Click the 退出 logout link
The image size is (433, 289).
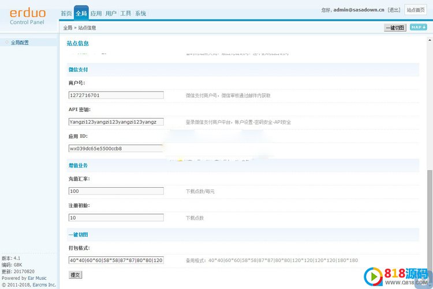click(394, 10)
